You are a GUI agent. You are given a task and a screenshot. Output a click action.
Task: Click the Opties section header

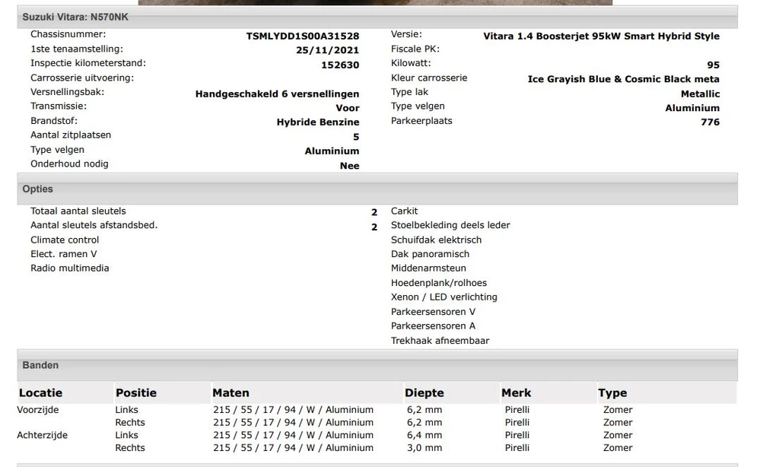point(38,189)
